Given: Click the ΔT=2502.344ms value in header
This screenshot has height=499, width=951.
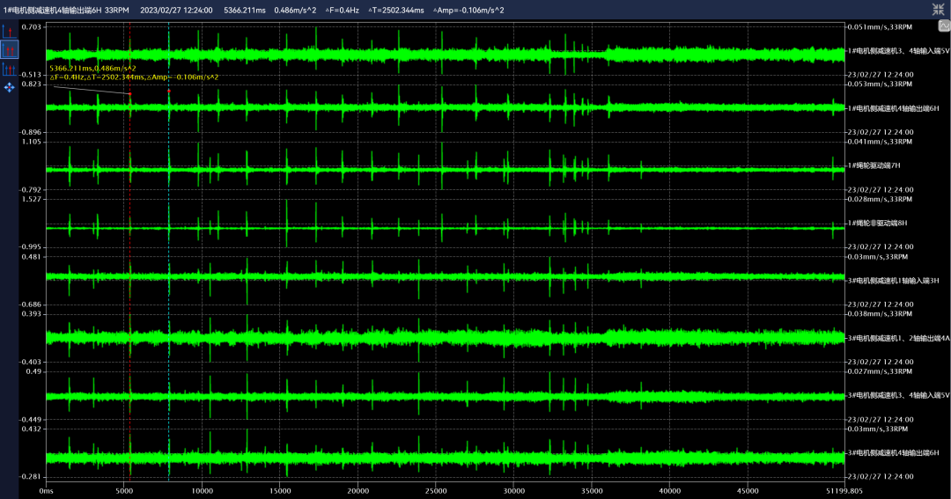Looking at the screenshot, I should coord(397,10).
